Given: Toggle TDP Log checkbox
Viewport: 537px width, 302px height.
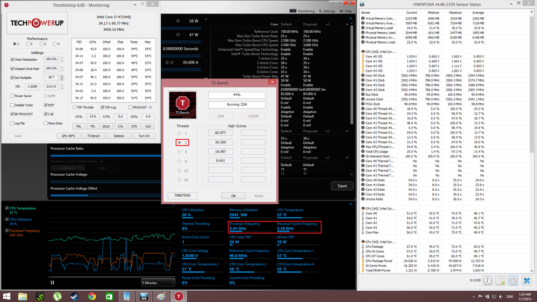Looking at the screenshot, I should pyautogui.click(x=102, y=107).
